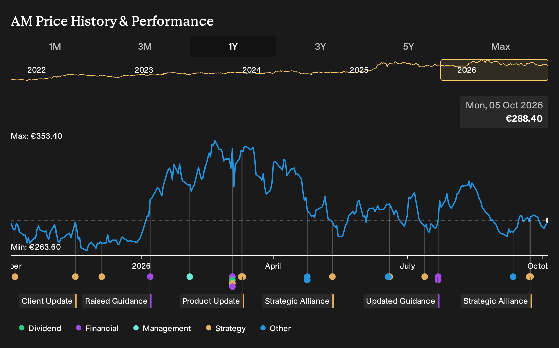Click the Max: €353.40 label
The height and width of the screenshot is (348, 559).
pos(36,136)
